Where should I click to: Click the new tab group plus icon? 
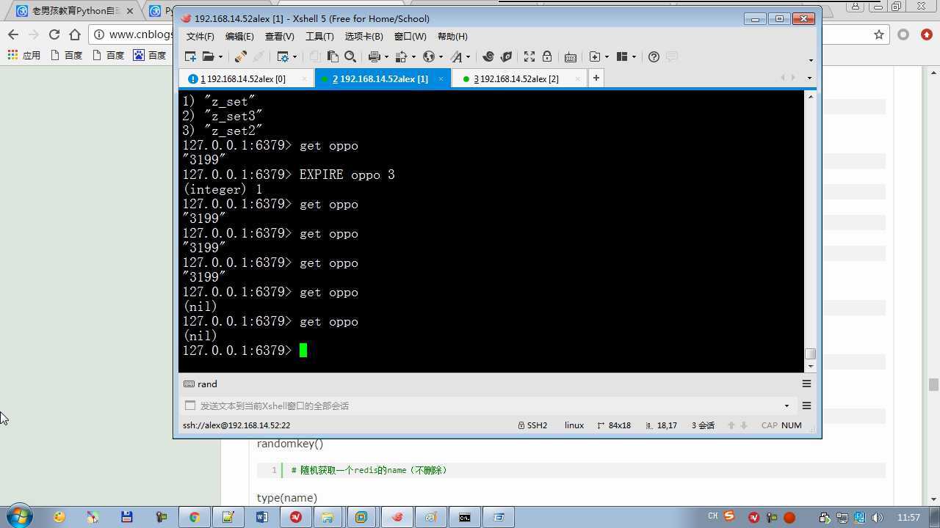point(595,56)
